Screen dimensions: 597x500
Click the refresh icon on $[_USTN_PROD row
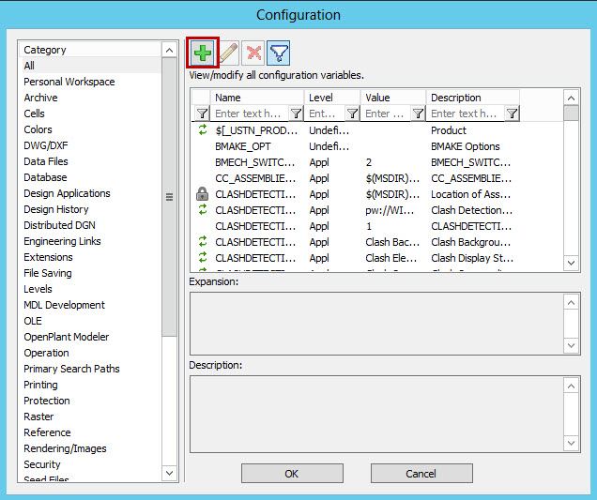coord(203,129)
